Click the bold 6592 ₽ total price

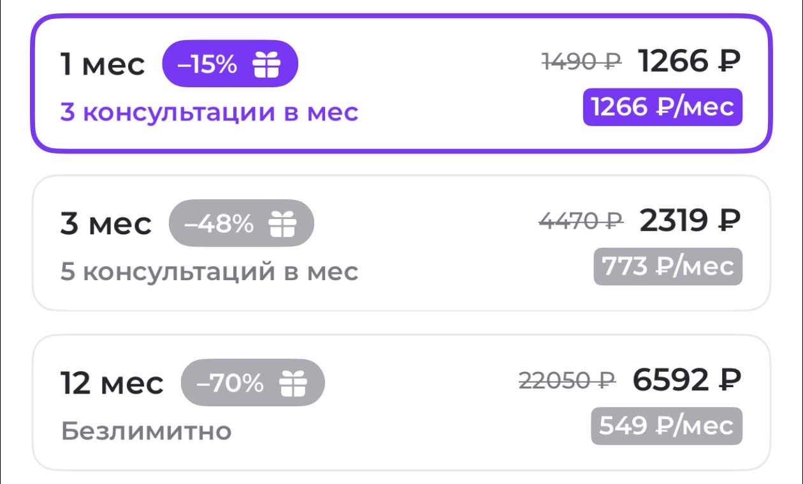pos(687,380)
